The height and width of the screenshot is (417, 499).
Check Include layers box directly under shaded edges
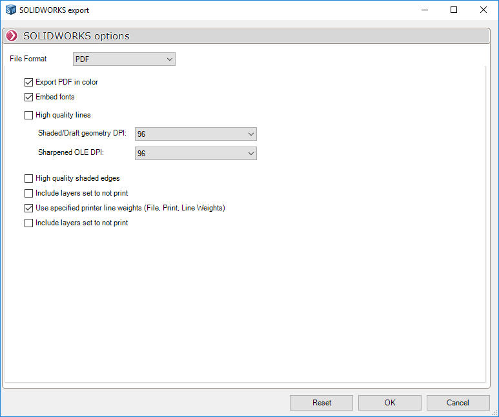(x=28, y=193)
